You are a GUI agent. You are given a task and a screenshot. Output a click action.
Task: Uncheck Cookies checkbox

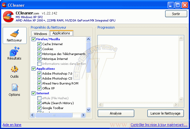[39, 49]
